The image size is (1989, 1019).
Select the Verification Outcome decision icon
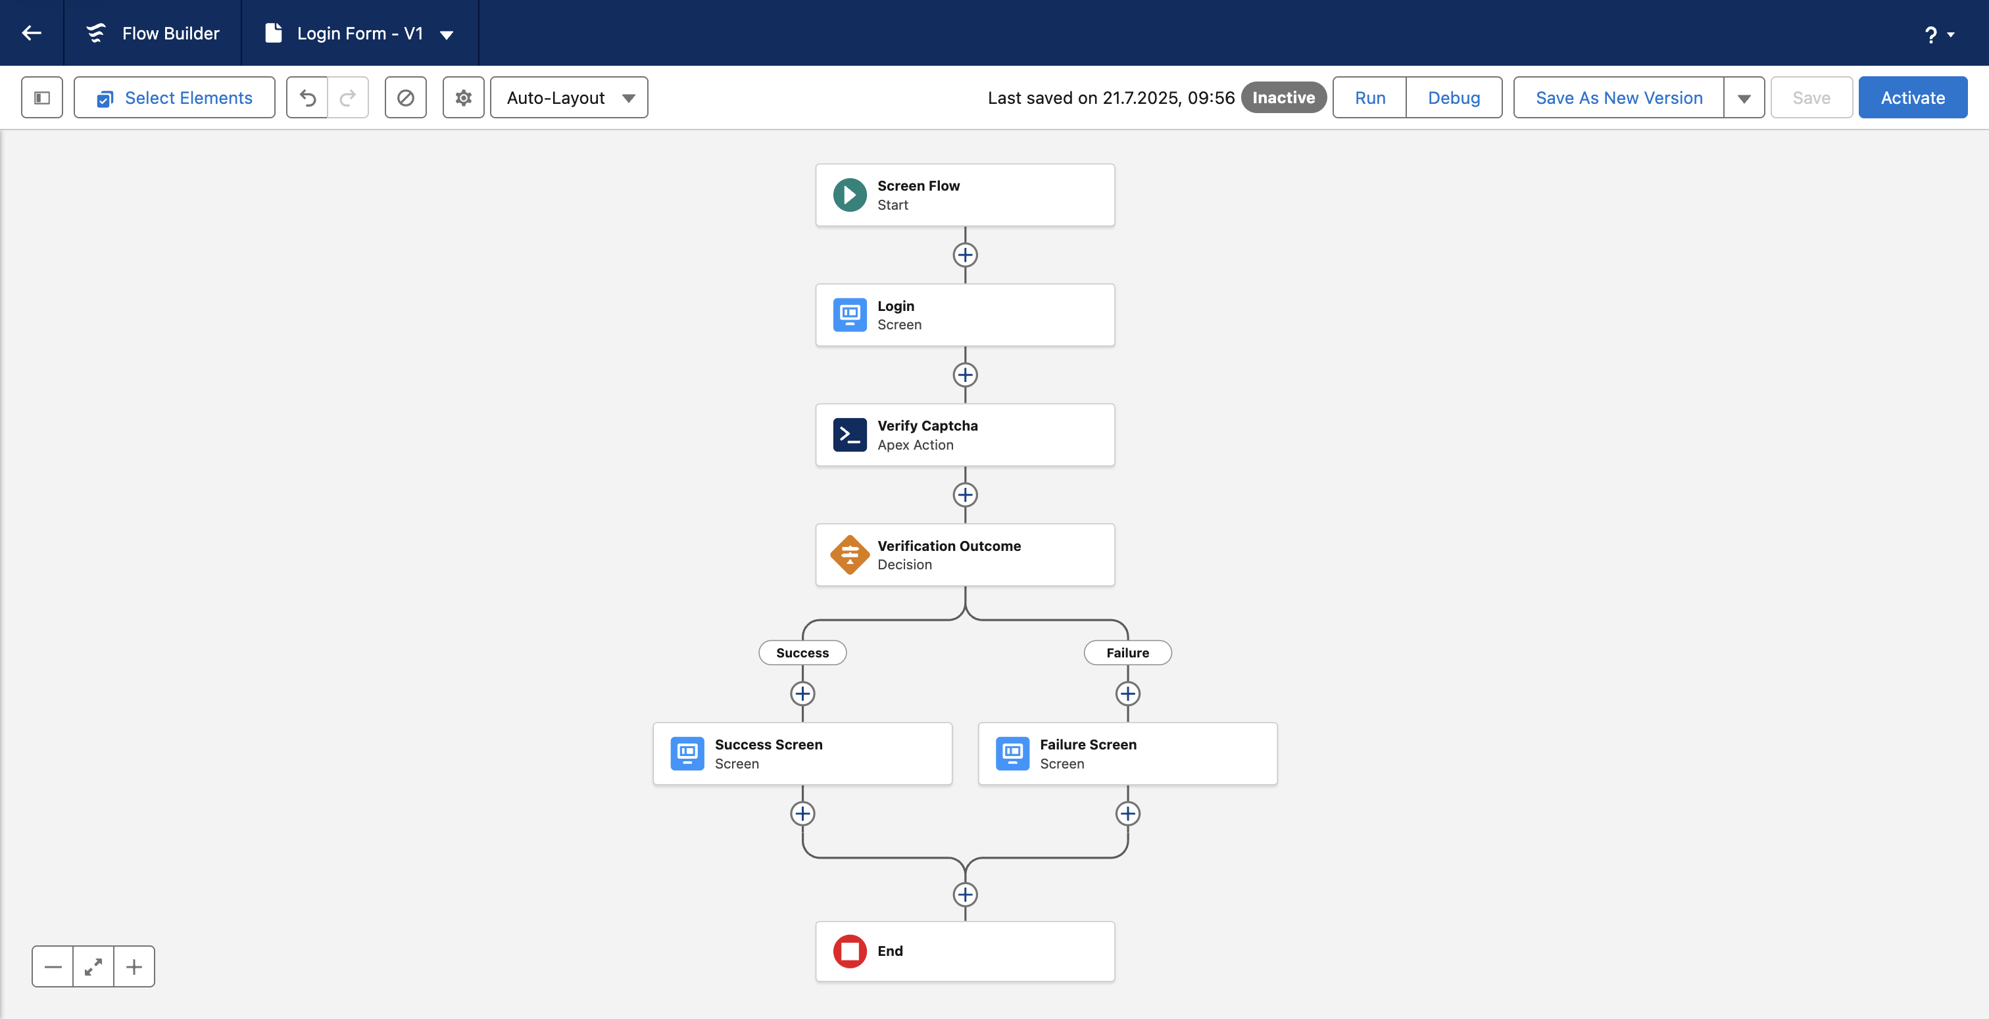(849, 555)
